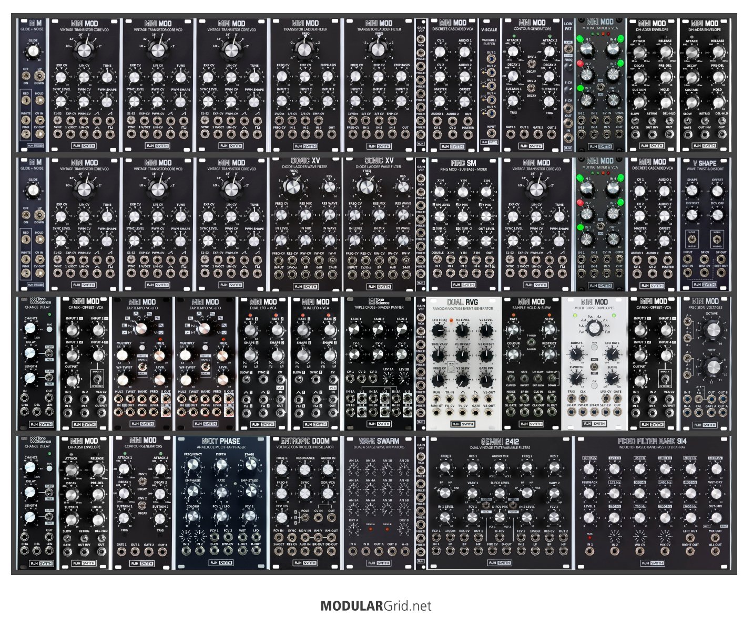Toggle the NOISE/CLIPPED switch on Sample Hold & Slew
The height and width of the screenshot is (617, 753).
511,378
